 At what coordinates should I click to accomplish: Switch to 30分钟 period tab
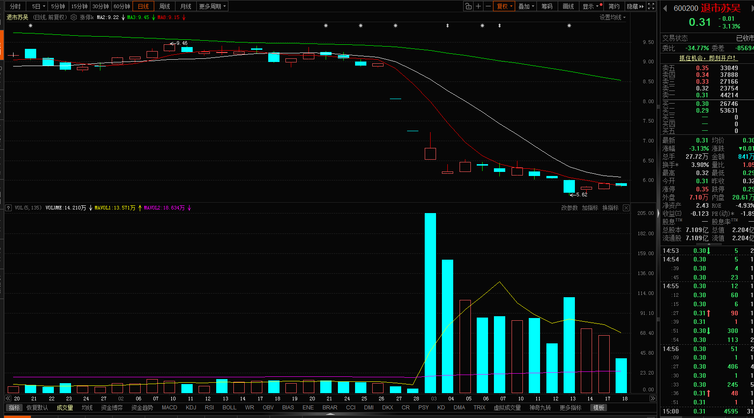click(100, 6)
